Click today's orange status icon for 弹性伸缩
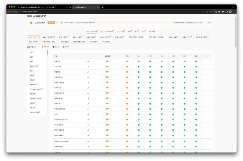Viewport: 243px width, 161px height. pos(127,72)
